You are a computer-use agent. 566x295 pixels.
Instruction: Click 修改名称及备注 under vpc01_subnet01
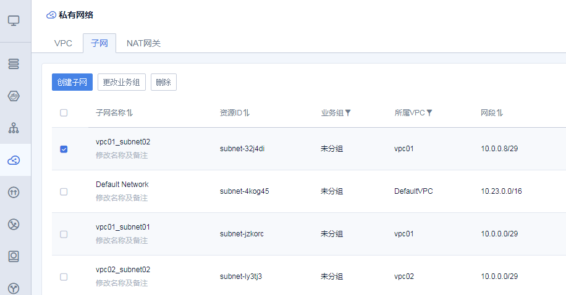(x=122, y=241)
